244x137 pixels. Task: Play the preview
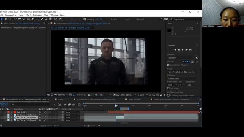coord(183,50)
